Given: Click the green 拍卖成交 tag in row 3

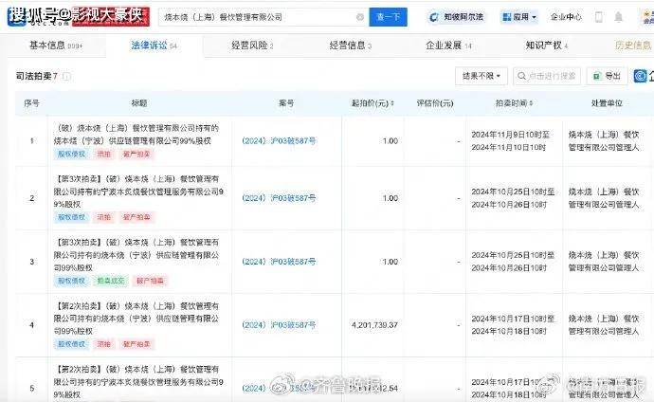Looking at the screenshot, I should click(111, 281).
